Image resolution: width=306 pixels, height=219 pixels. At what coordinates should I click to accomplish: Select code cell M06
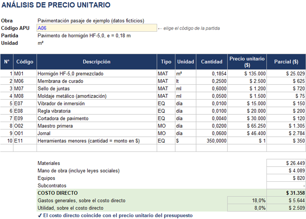25,81
